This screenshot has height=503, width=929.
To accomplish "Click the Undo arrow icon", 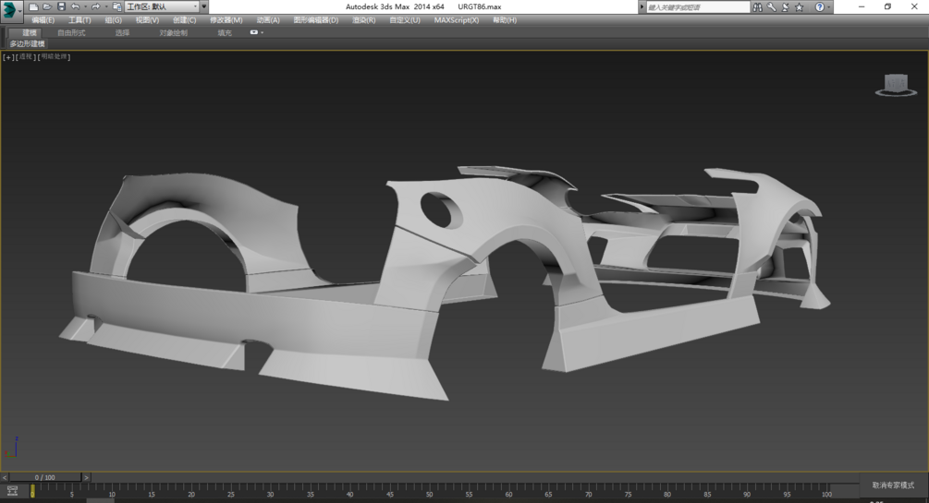I will [x=75, y=7].
